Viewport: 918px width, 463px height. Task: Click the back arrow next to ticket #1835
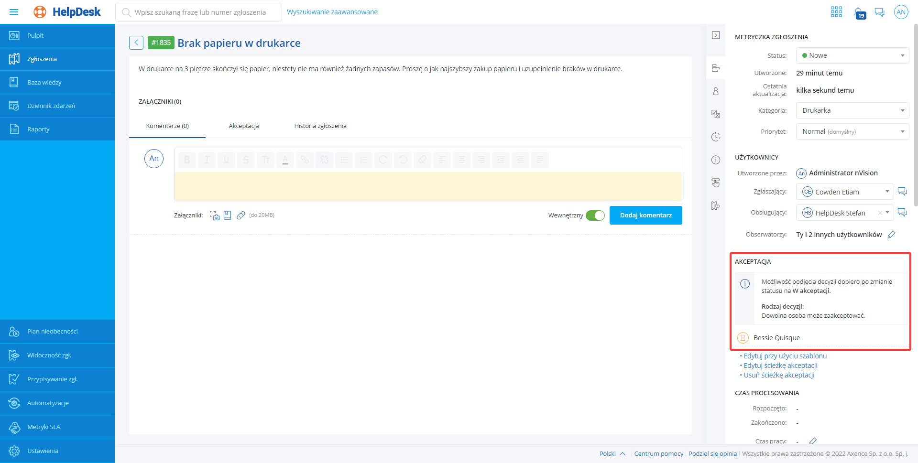pyautogui.click(x=136, y=43)
